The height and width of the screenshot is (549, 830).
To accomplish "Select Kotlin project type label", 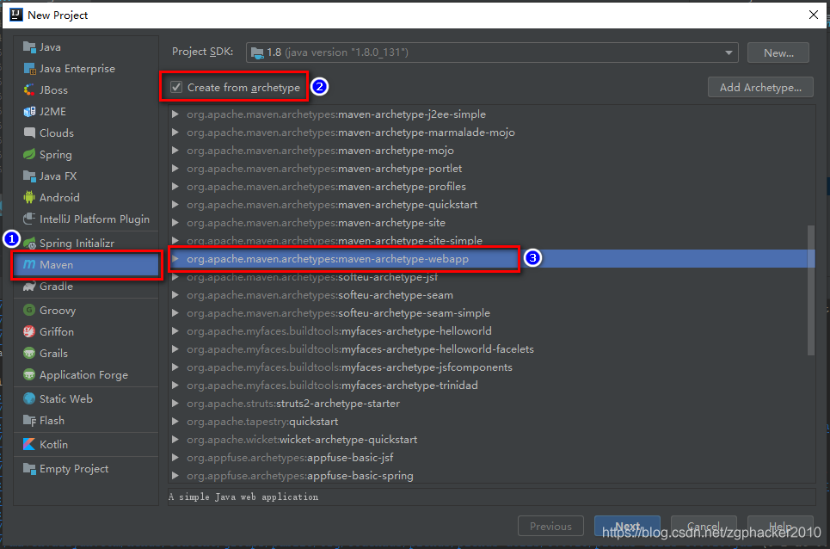I will tap(53, 444).
